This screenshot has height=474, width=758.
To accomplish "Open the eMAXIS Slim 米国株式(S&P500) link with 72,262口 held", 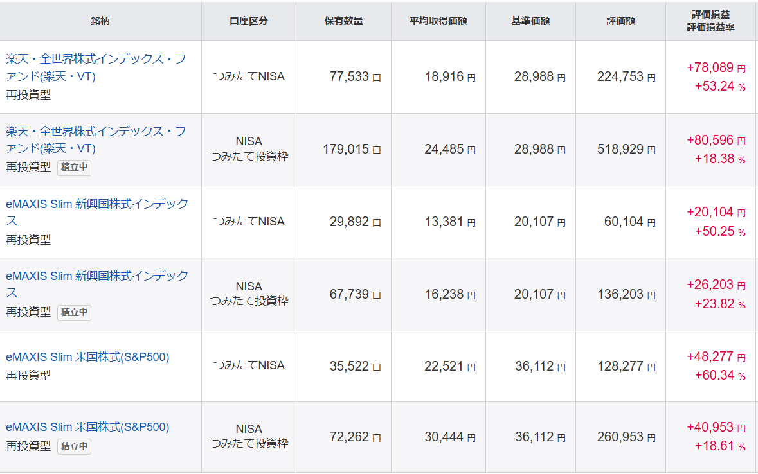I will [87, 427].
